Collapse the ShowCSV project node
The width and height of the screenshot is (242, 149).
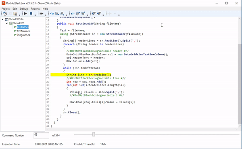[6, 23]
